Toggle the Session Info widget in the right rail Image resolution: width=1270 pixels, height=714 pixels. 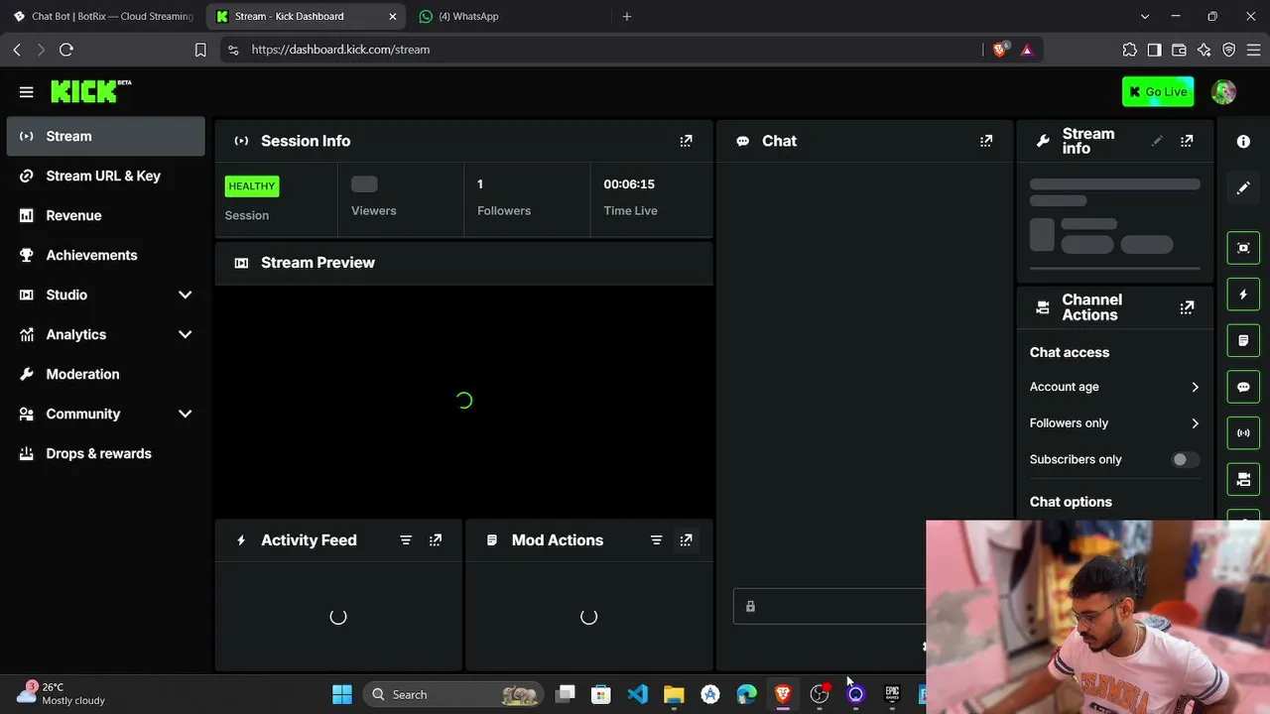click(x=1243, y=433)
